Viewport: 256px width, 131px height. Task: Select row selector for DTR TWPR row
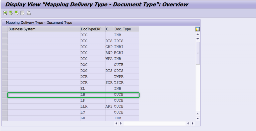5,77
